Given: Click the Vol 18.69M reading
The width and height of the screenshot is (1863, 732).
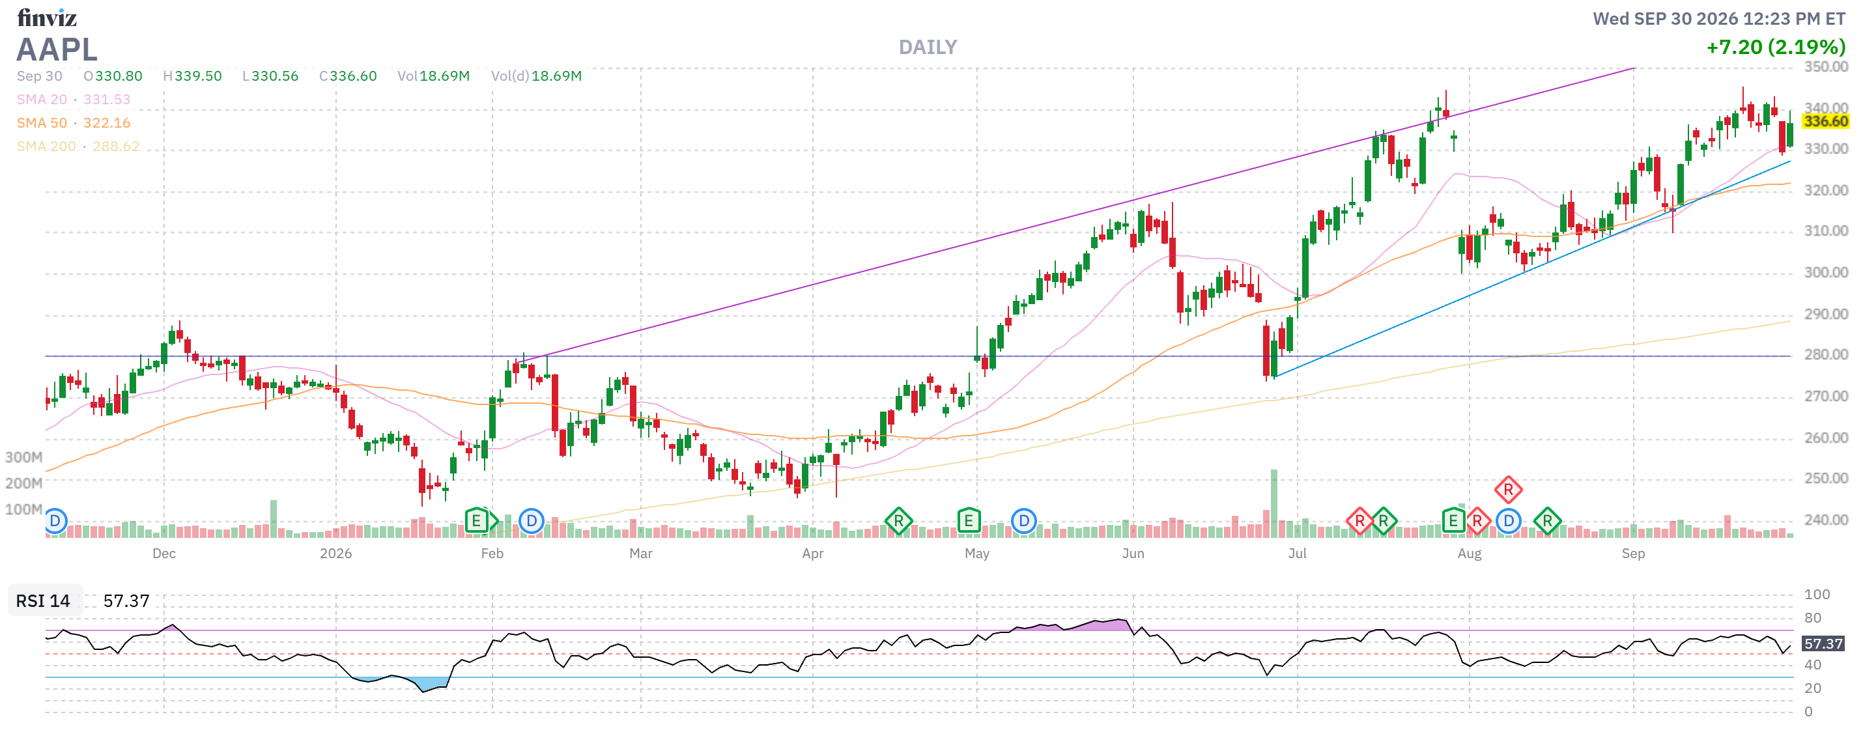Looking at the screenshot, I should pyautogui.click(x=433, y=76).
